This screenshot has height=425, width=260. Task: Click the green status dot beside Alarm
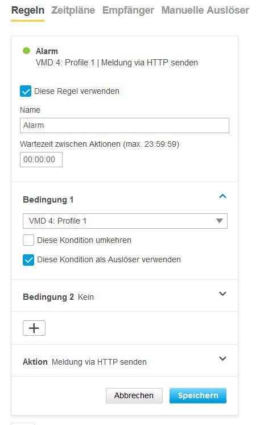(26, 51)
